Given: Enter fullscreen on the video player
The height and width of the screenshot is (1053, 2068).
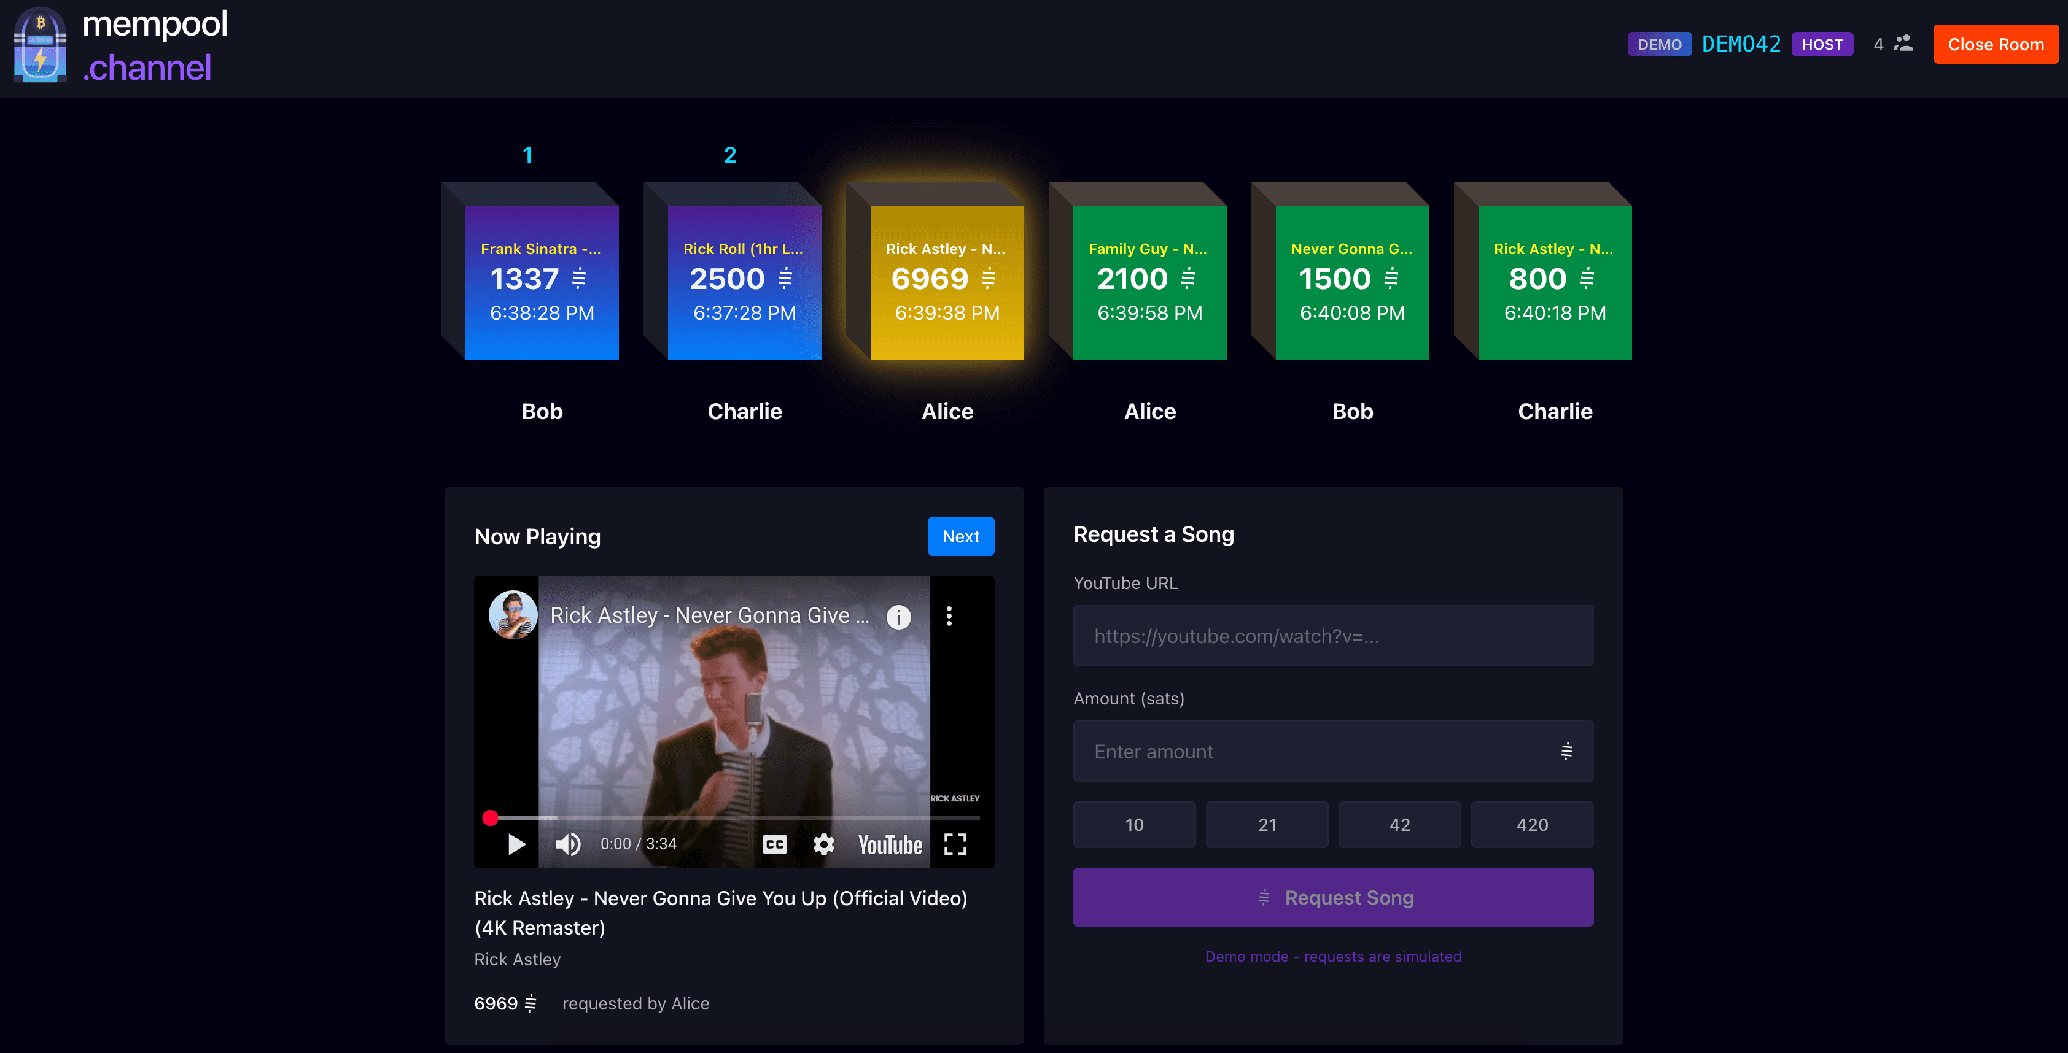Looking at the screenshot, I should click(x=955, y=844).
